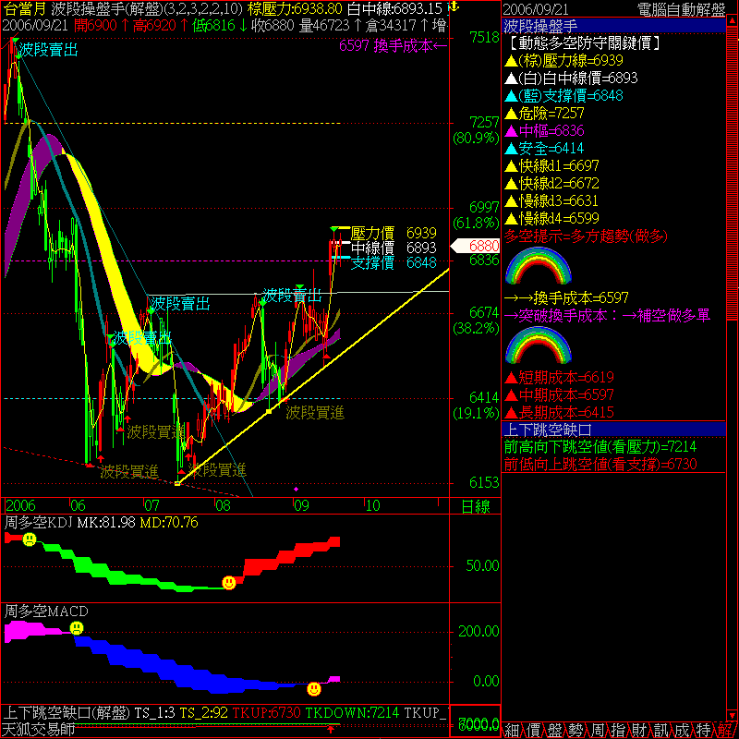Switch to the 訊 tab
The width and height of the screenshot is (739, 739).
coord(660,730)
